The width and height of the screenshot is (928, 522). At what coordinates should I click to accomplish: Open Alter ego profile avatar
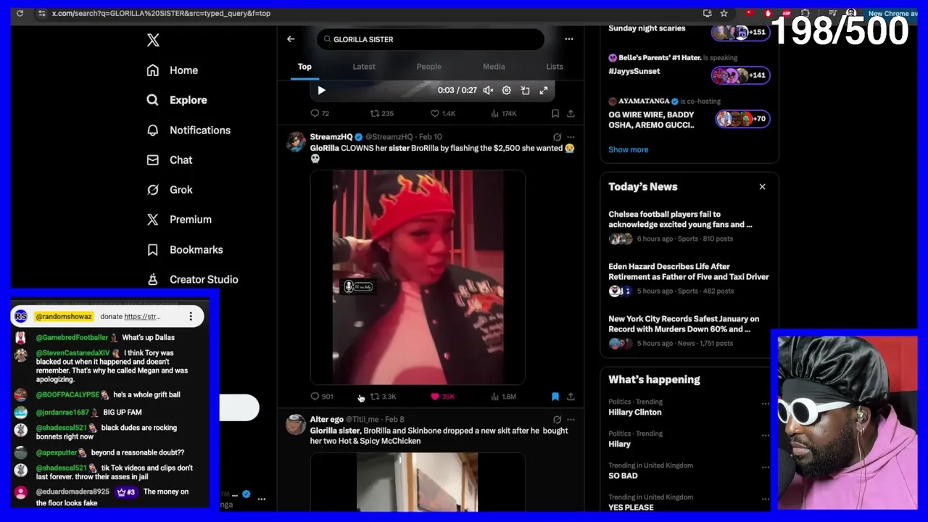pyautogui.click(x=296, y=424)
